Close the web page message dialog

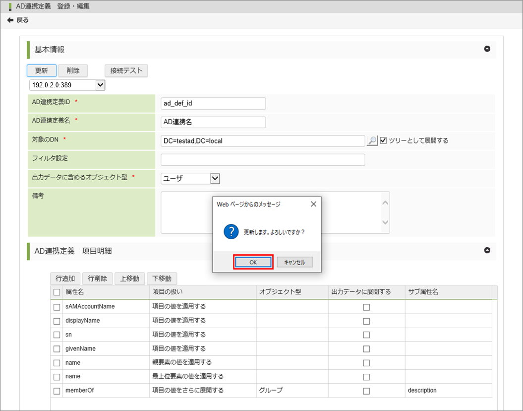(313, 204)
